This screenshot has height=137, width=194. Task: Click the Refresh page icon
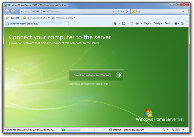[122, 11]
